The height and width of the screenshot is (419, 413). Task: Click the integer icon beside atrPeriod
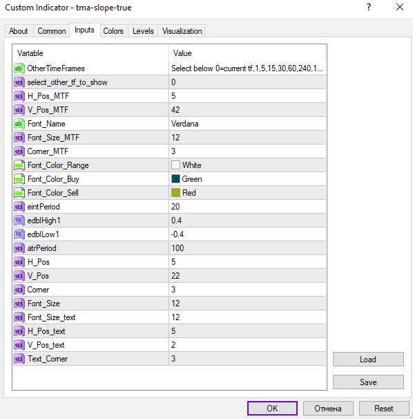click(x=19, y=248)
